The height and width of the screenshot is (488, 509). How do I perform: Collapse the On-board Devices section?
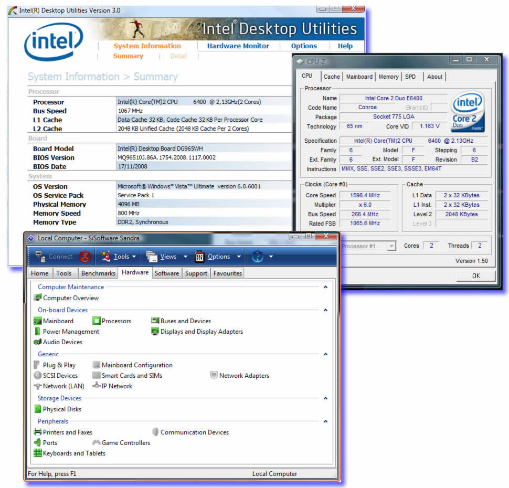point(325,310)
